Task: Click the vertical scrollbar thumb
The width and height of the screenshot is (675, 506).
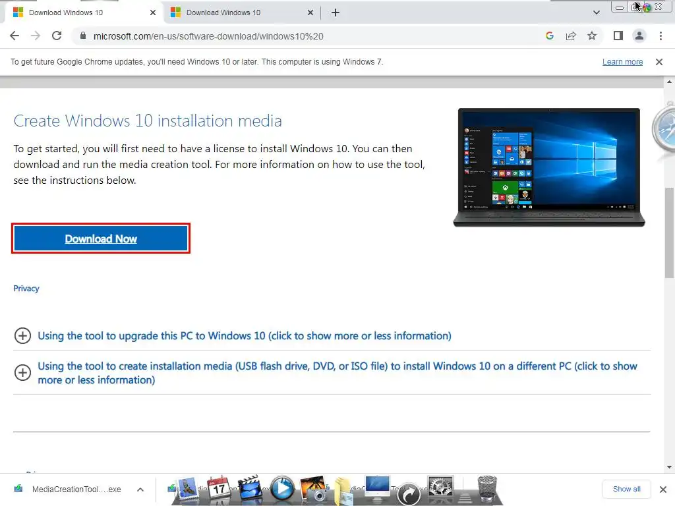Action: click(669, 233)
